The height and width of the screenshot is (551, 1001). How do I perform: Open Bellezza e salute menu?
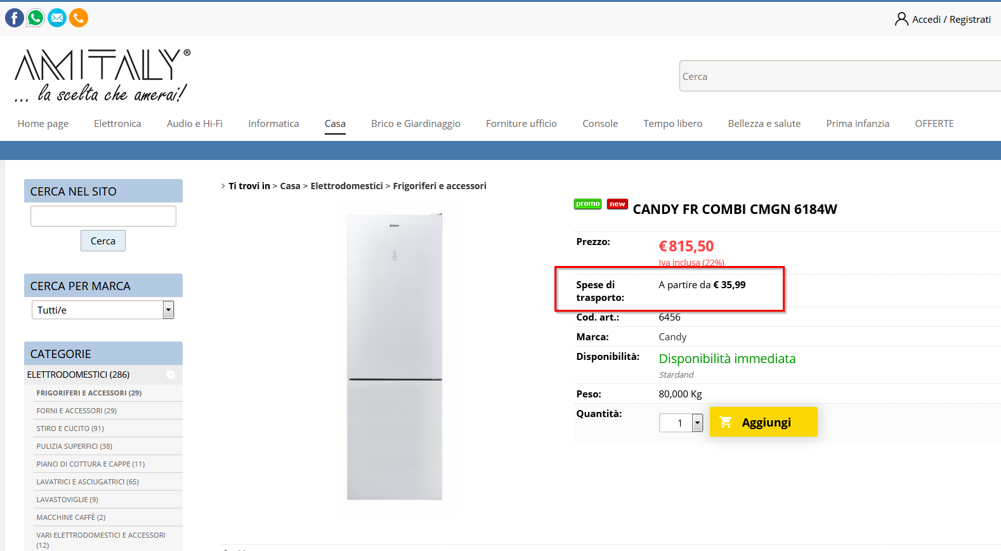[x=764, y=123]
